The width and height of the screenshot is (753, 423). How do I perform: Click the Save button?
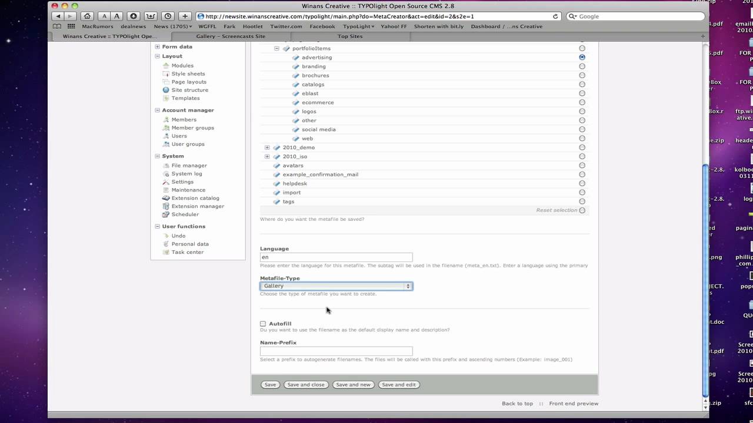pyautogui.click(x=270, y=385)
